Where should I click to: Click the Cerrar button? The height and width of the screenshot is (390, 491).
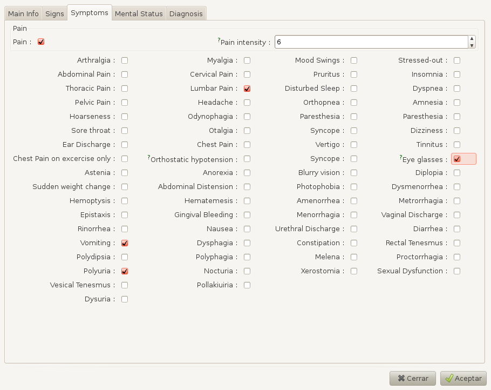413,379
